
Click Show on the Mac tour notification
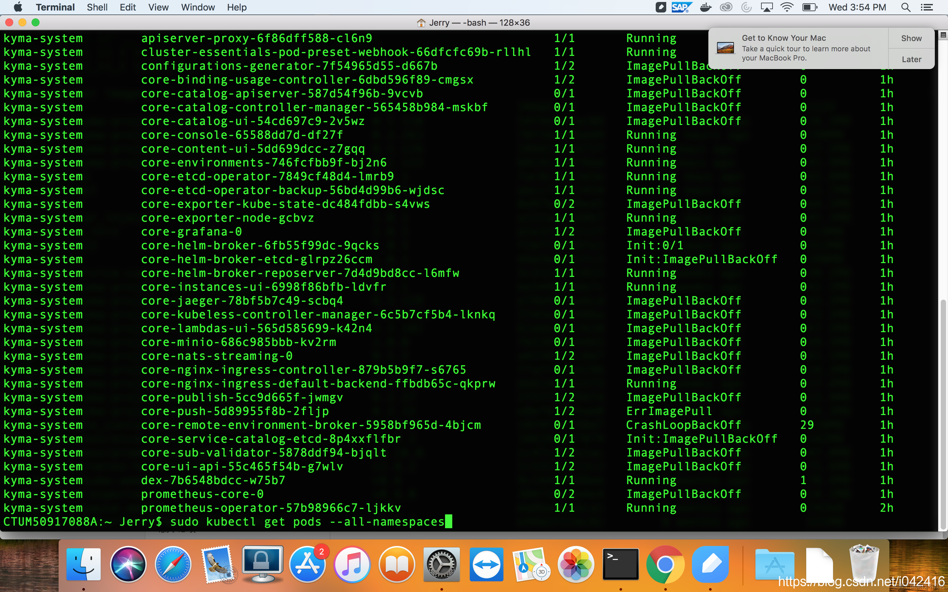(x=911, y=38)
